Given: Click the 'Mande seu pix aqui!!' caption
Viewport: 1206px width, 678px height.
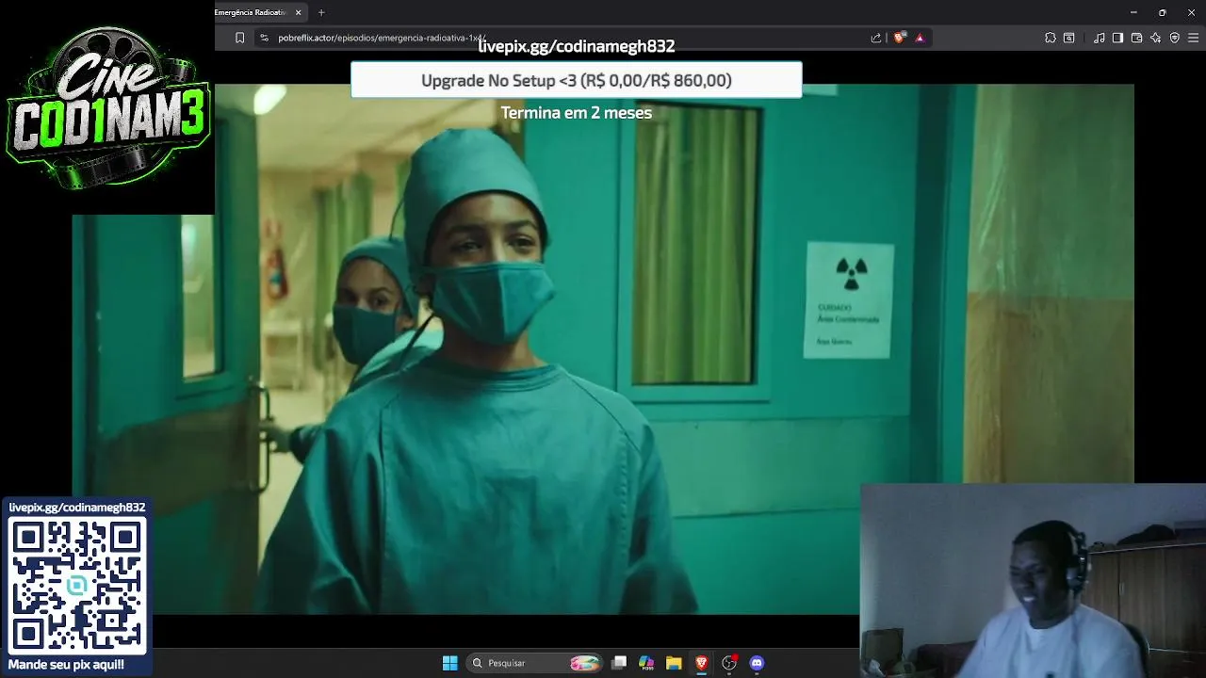Looking at the screenshot, I should tap(66, 665).
